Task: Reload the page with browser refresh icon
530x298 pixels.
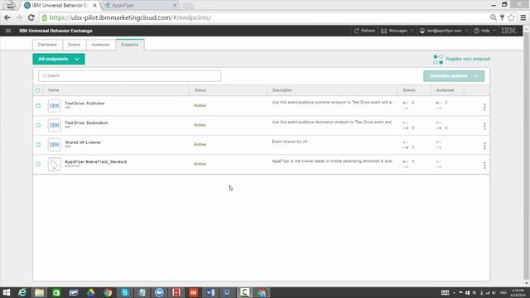Action: click(31, 17)
